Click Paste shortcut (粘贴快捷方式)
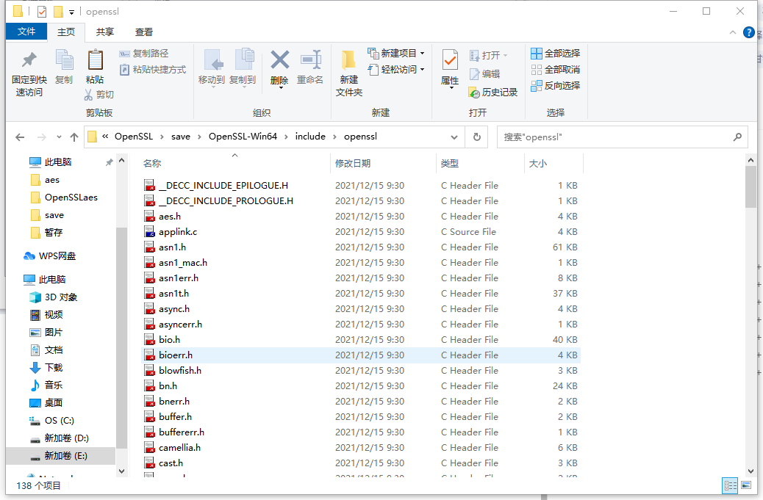 tap(153, 70)
